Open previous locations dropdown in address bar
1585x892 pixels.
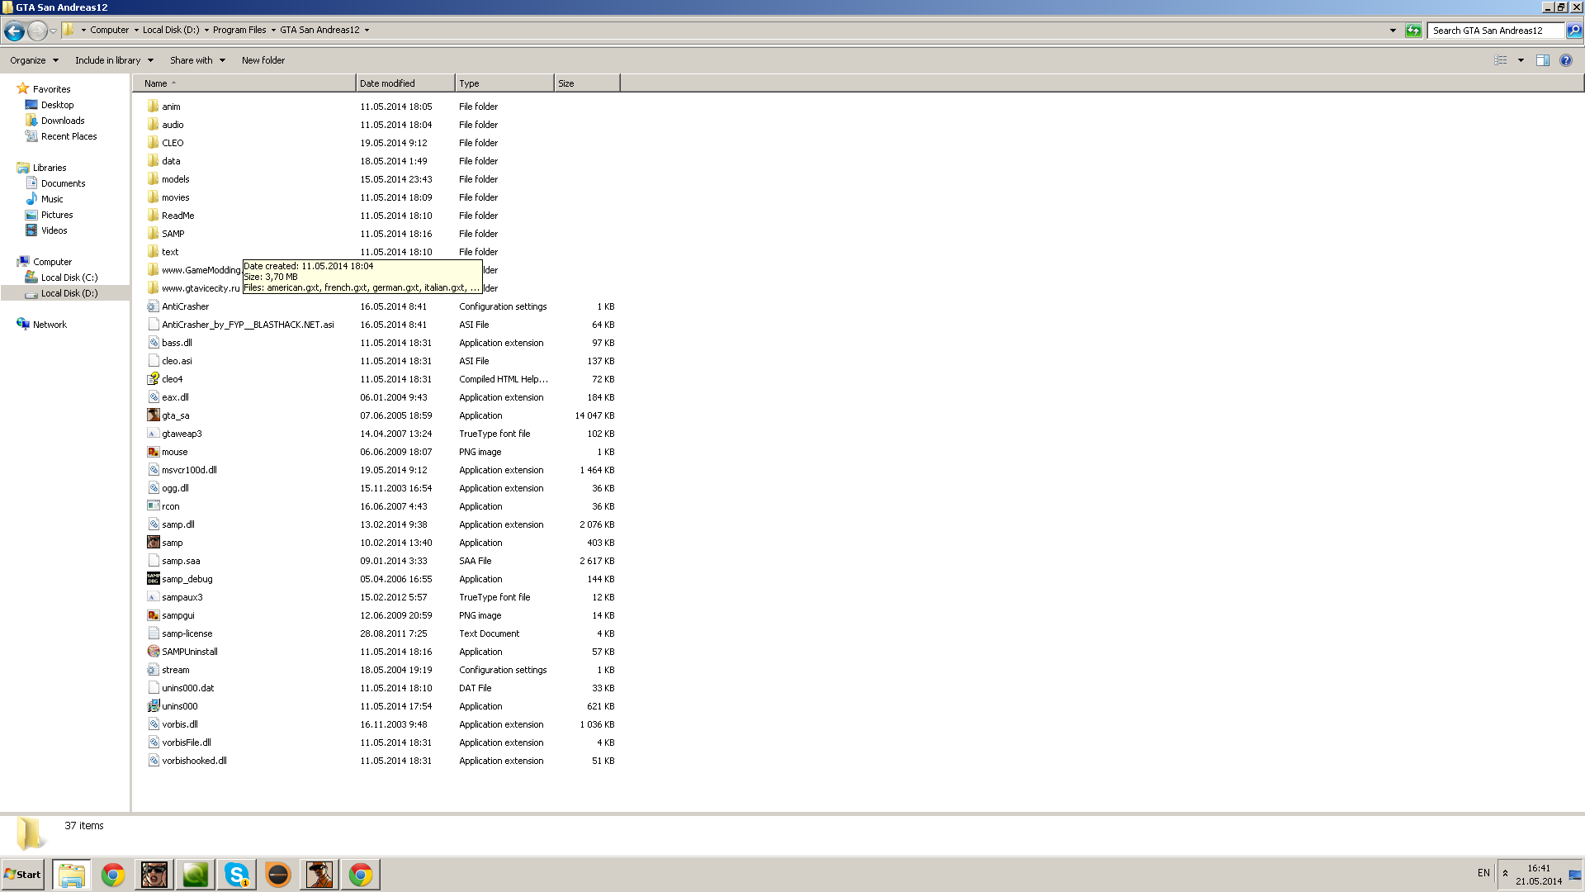point(1393,31)
